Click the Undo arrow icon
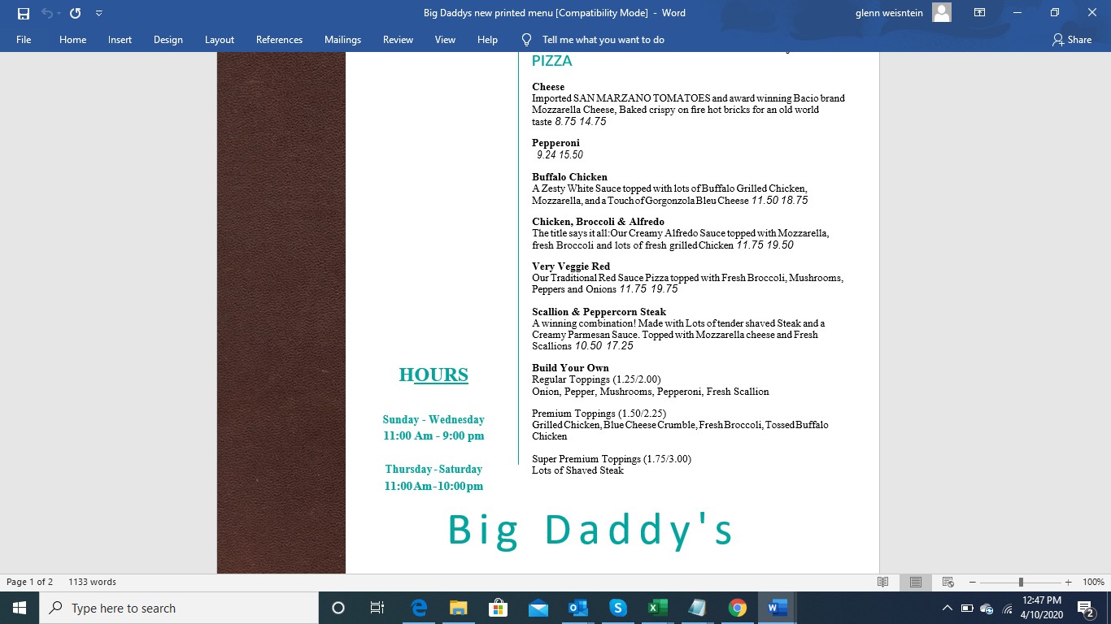 [46, 13]
